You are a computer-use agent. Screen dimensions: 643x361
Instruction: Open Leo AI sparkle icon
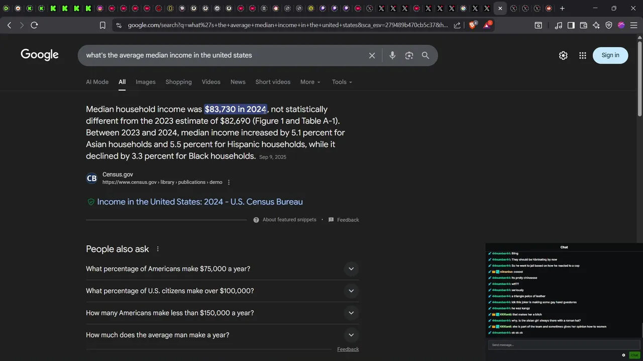coord(596,25)
